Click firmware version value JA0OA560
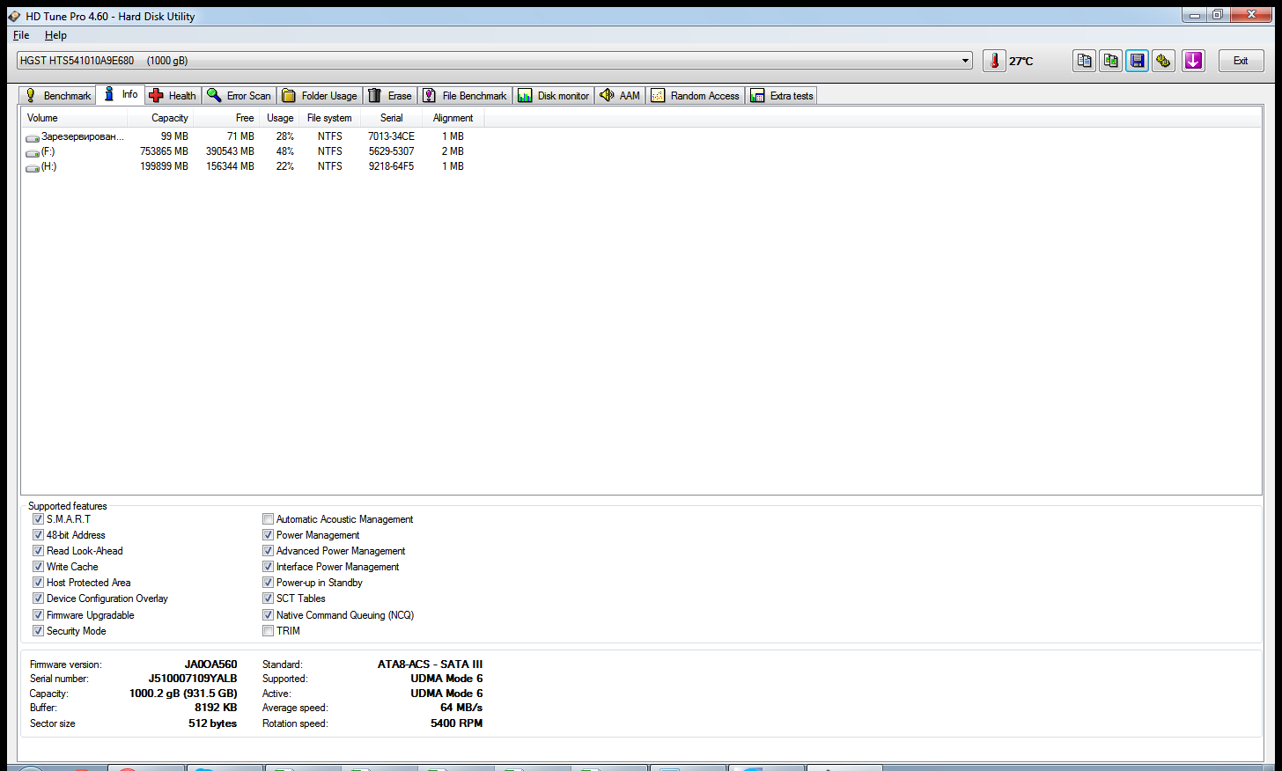1282x771 pixels. point(210,665)
